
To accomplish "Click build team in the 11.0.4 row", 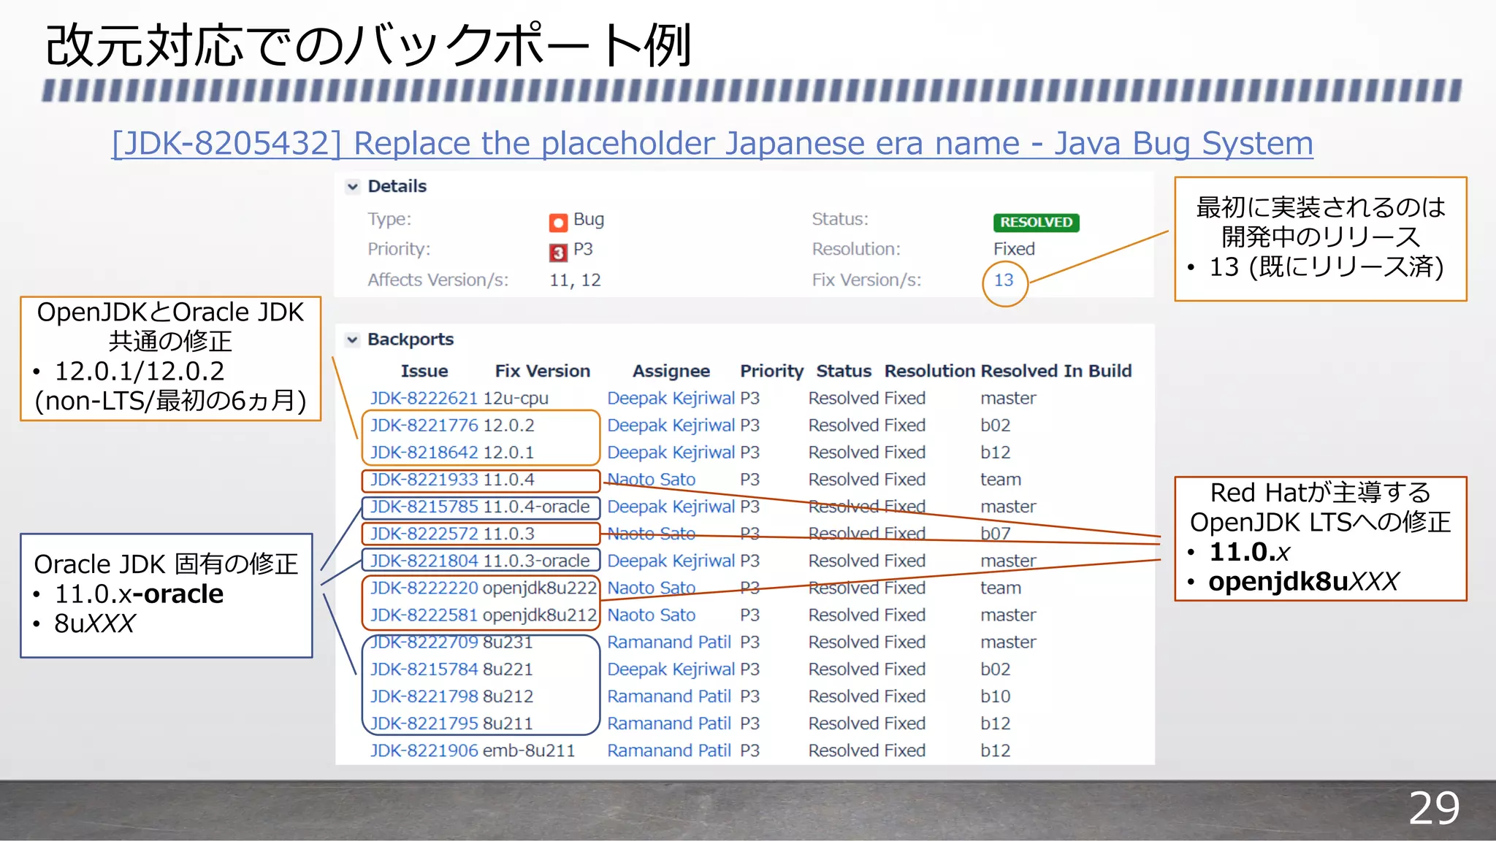I will pyautogui.click(x=1001, y=480).
